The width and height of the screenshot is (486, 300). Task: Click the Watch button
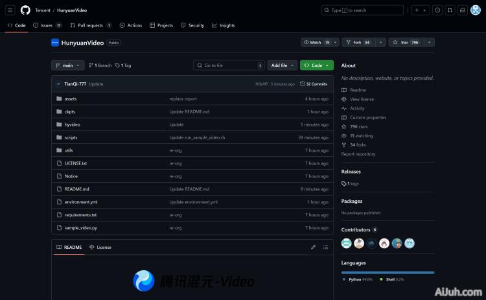point(316,43)
